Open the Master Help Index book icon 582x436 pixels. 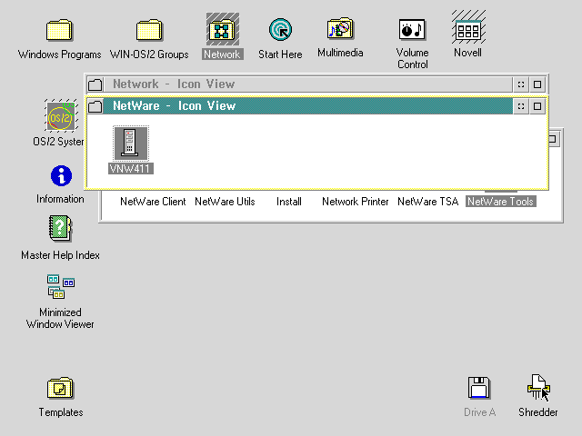60,228
